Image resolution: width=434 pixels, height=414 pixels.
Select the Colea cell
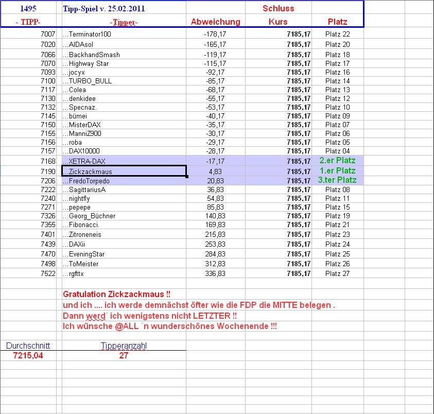[124, 90]
